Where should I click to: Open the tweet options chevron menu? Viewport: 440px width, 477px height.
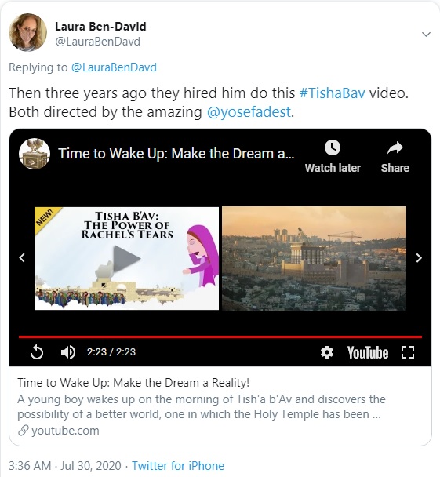click(426, 34)
